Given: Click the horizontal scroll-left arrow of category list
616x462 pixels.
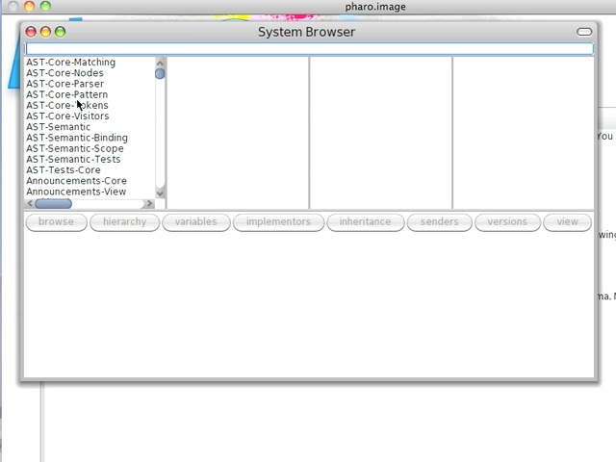Looking at the screenshot, I should click(30, 203).
